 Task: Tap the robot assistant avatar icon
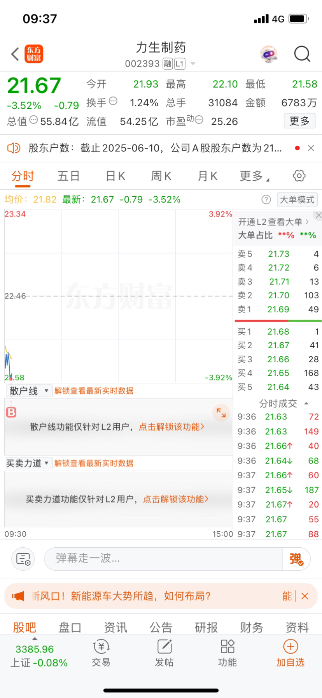(x=268, y=54)
